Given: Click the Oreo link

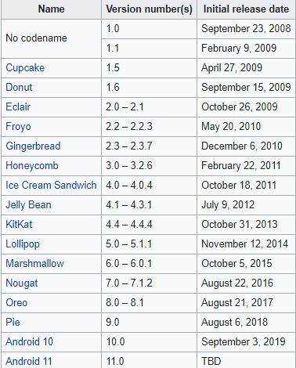Looking at the screenshot, I should [16, 303].
